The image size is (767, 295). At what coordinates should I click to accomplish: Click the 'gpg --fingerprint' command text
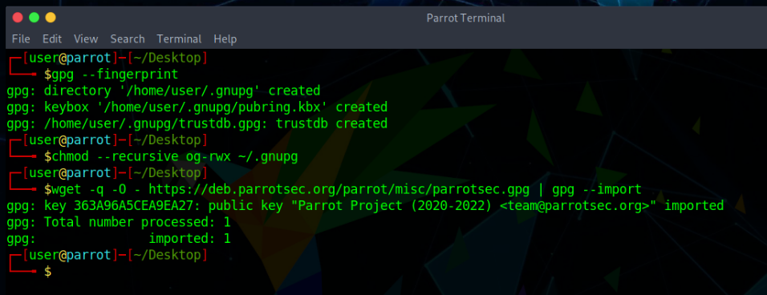click(115, 75)
